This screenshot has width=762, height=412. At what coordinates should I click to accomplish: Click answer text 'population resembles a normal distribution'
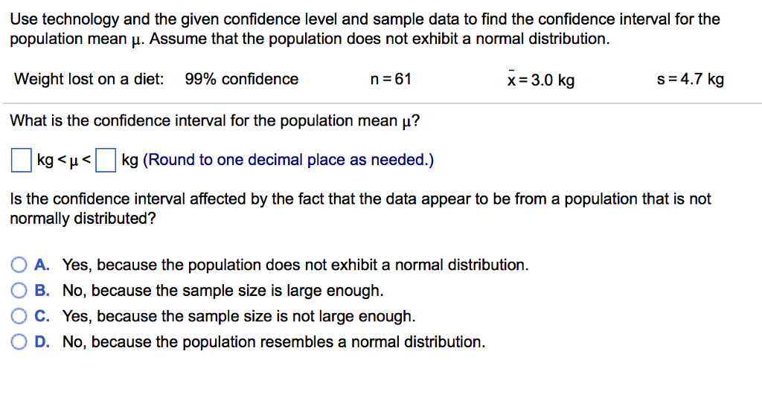click(x=333, y=342)
